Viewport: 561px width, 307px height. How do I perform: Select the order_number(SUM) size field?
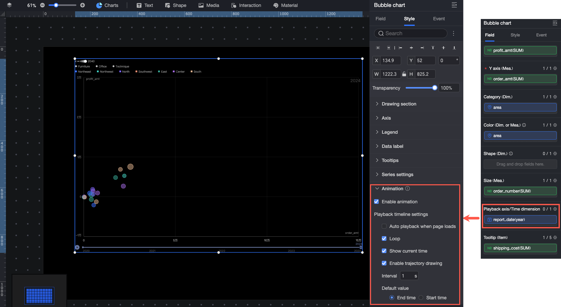click(x=520, y=191)
